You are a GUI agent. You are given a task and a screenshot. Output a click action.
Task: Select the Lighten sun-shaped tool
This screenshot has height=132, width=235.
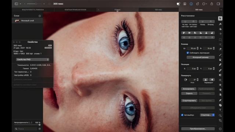click(x=220, y=85)
